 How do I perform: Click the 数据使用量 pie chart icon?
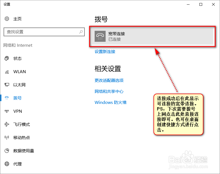7,151
